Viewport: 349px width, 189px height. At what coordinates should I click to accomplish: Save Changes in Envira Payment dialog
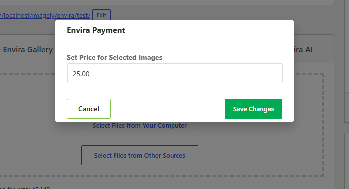253,109
